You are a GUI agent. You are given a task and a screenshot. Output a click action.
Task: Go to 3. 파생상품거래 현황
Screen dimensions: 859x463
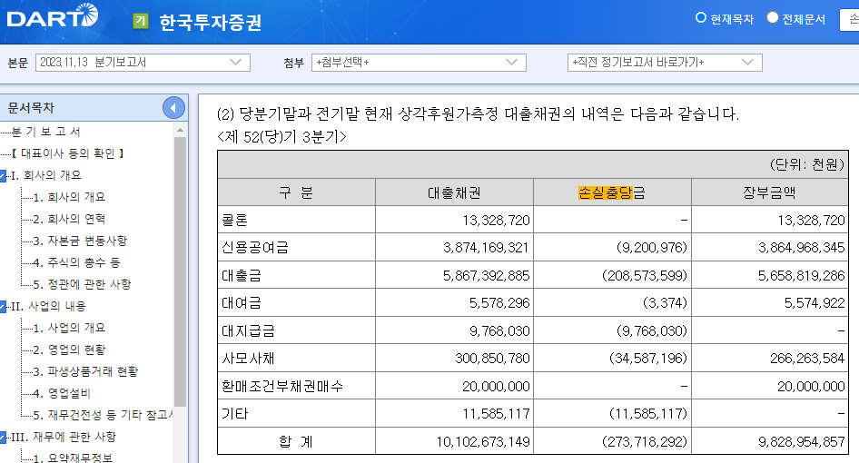(85, 371)
